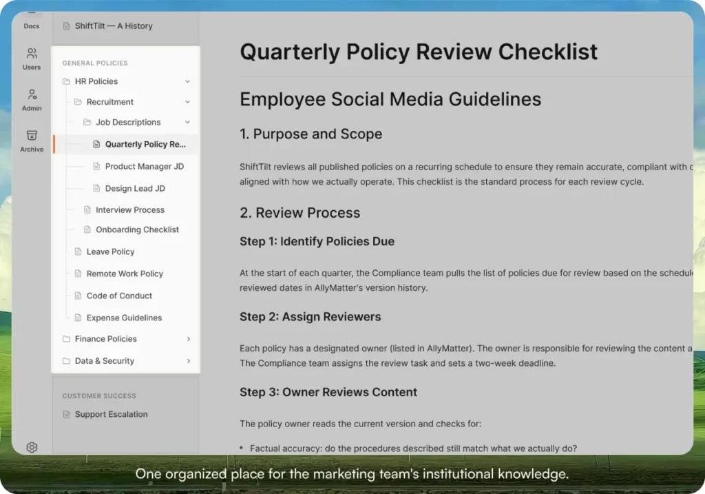Viewport: 705px width, 494px height.
Task: Click folder icon next to Job Descriptions
Action: 87,123
